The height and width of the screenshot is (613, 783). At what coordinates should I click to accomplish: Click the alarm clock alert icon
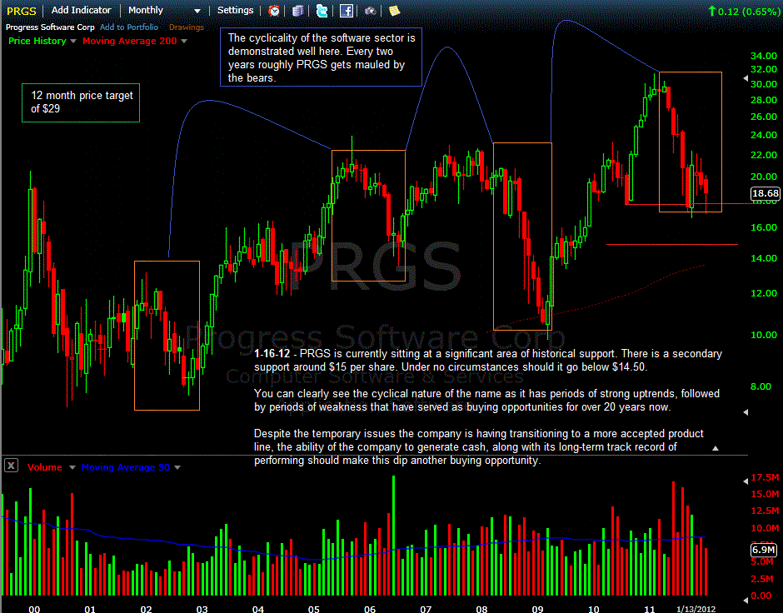(274, 11)
